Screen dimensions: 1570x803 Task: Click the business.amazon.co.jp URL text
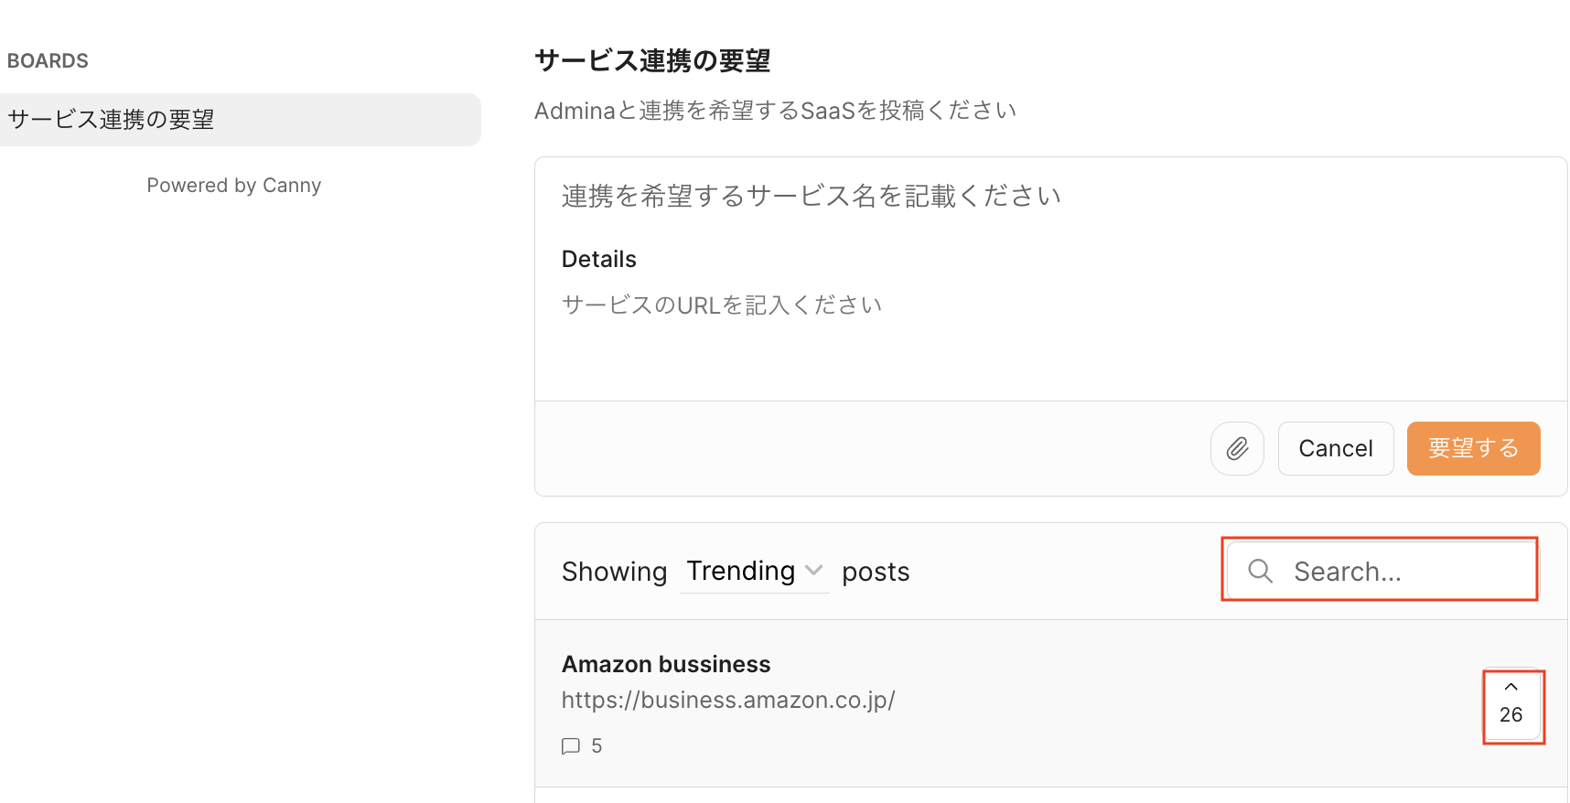pyautogui.click(x=728, y=701)
